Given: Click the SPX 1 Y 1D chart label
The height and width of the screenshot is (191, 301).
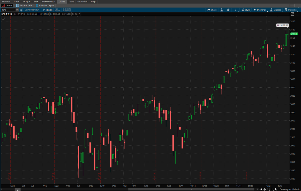Looking at the screenshot, I should 7,14.
